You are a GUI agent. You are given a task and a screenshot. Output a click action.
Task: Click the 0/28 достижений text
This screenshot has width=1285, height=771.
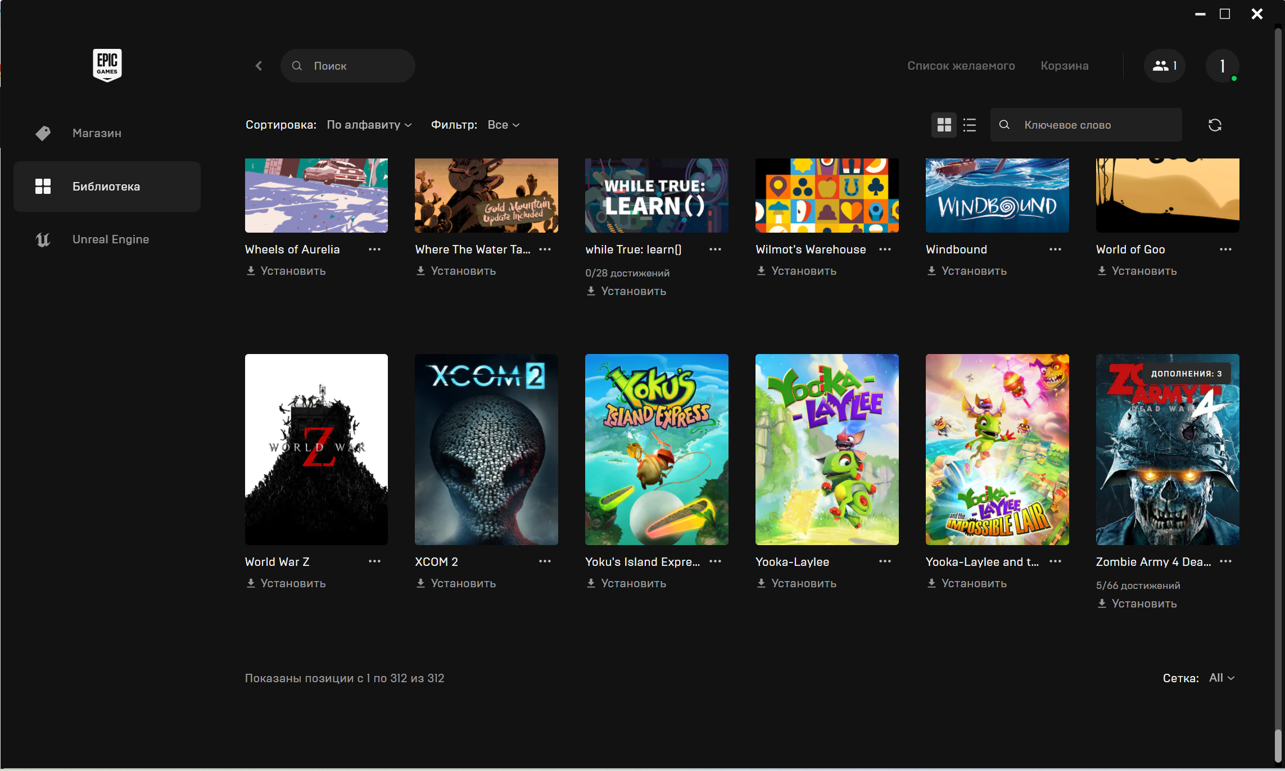(627, 273)
